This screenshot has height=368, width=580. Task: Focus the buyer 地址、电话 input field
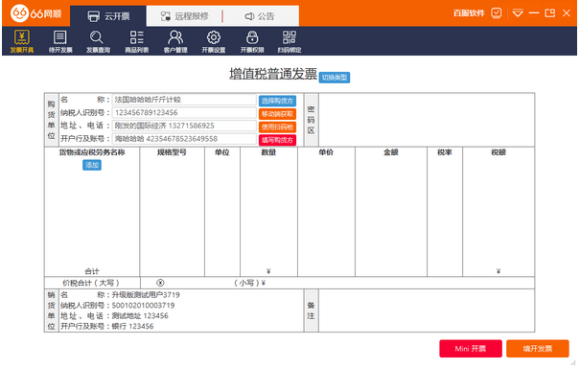(x=184, y=126)
